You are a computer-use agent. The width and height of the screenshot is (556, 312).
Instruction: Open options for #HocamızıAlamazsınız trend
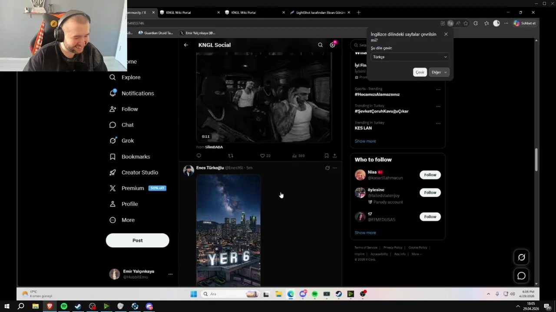coord(438,90)
